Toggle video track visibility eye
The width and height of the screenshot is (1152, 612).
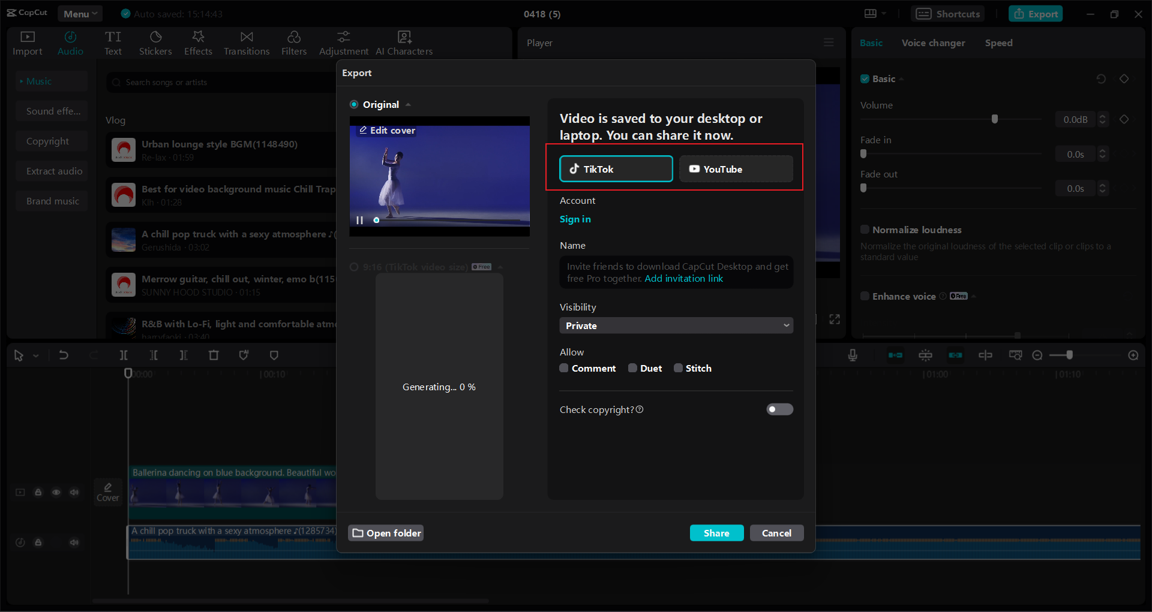coord(56,492)
